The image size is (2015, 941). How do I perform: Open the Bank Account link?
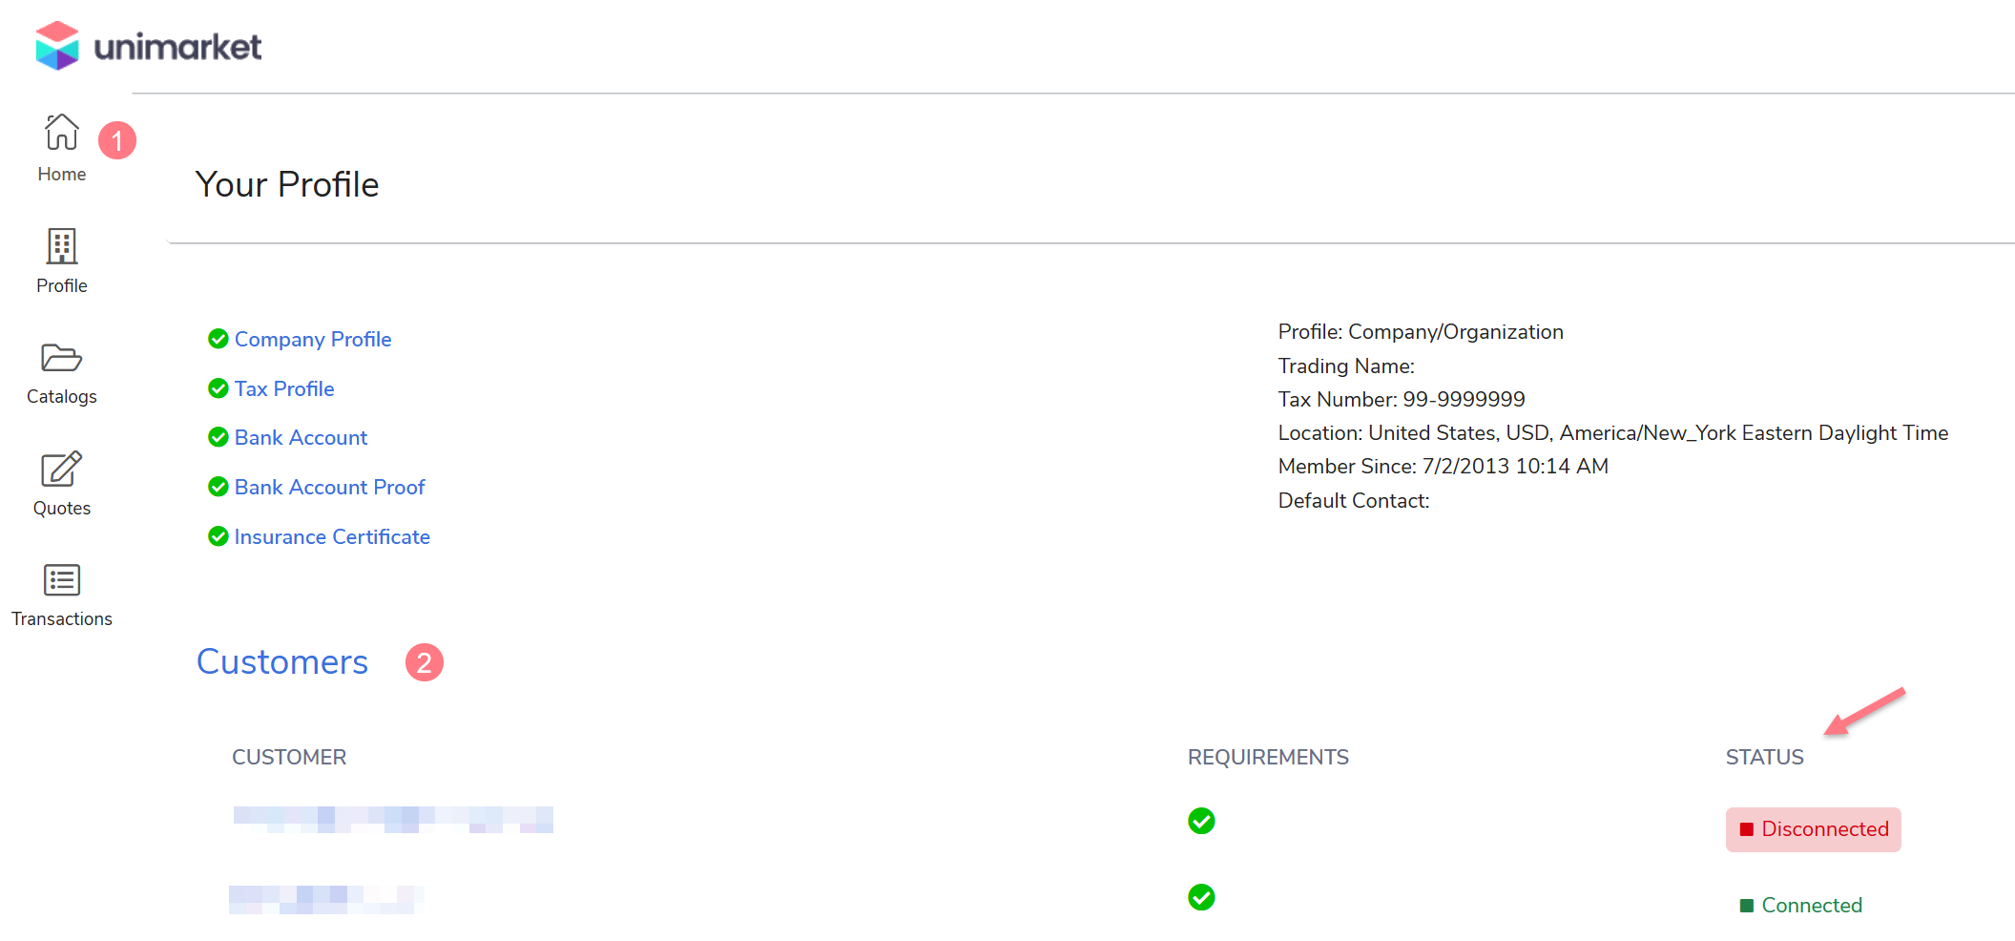tap(301, 437)
